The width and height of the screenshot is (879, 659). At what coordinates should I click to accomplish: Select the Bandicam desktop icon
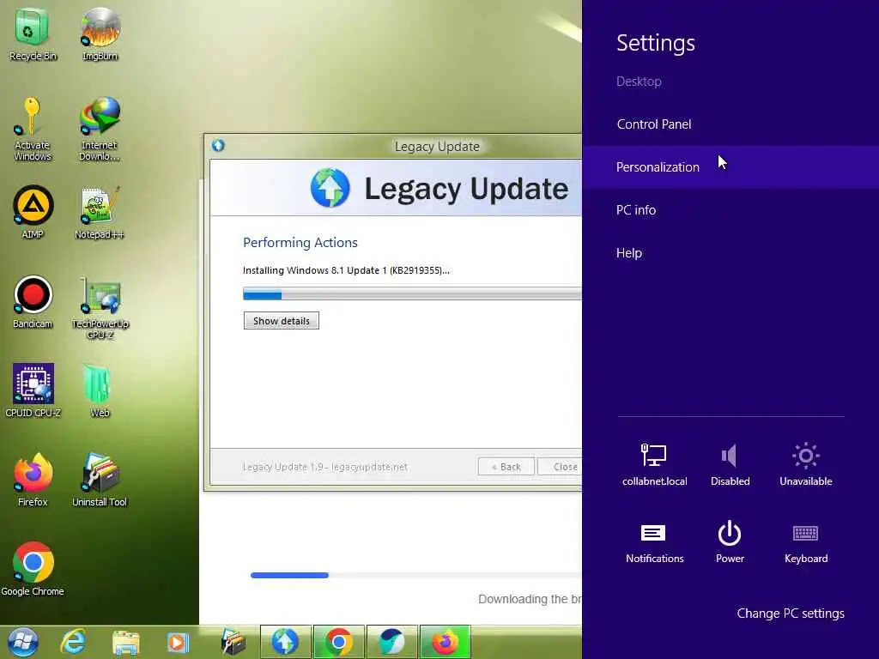pyautogui.click(x=33, y=301)
